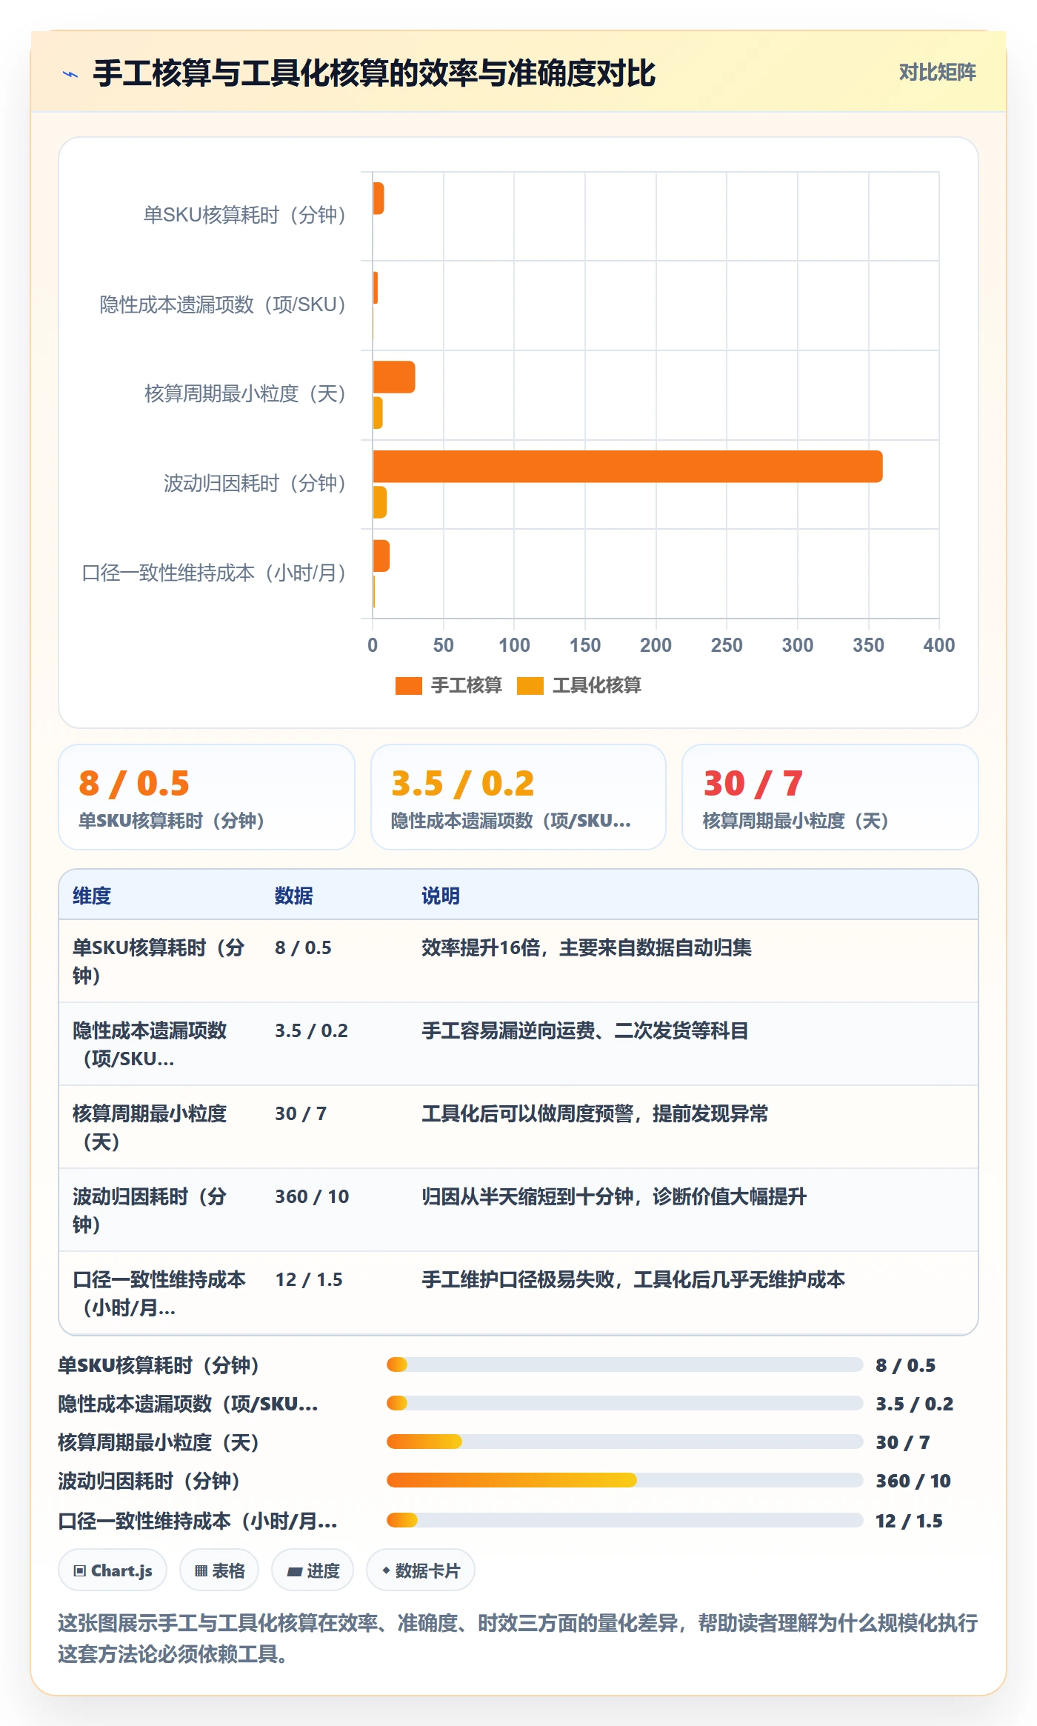Click the 波动归因耗时 progress bar
1037x1726 pixels.
[x=624, y=1480]
